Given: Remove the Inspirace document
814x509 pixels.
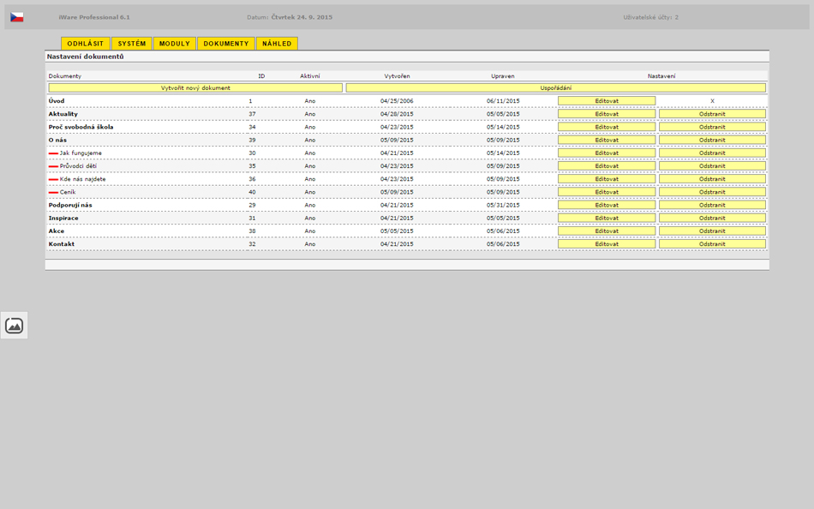Looking at the screenshot, I should [x=712, y=218].
